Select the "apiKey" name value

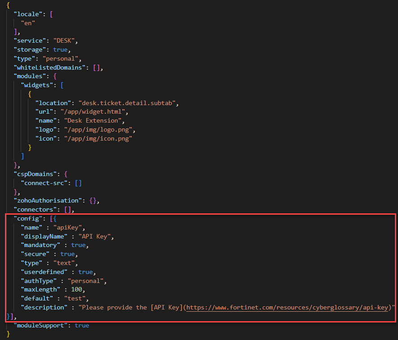[x=67, y=227]
